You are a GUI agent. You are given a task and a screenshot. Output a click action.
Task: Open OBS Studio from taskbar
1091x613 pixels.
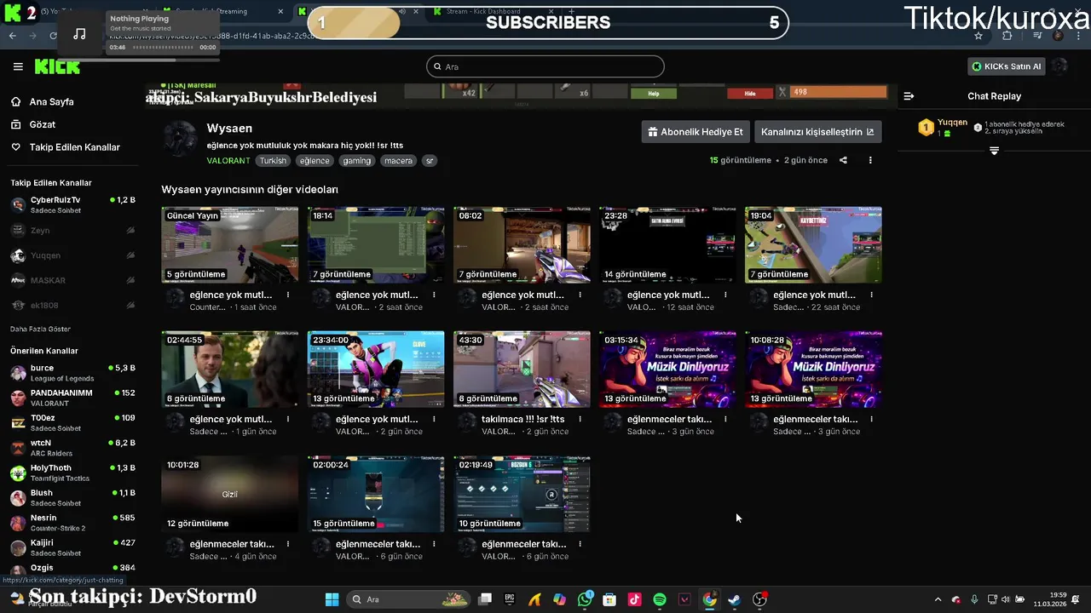759,599
